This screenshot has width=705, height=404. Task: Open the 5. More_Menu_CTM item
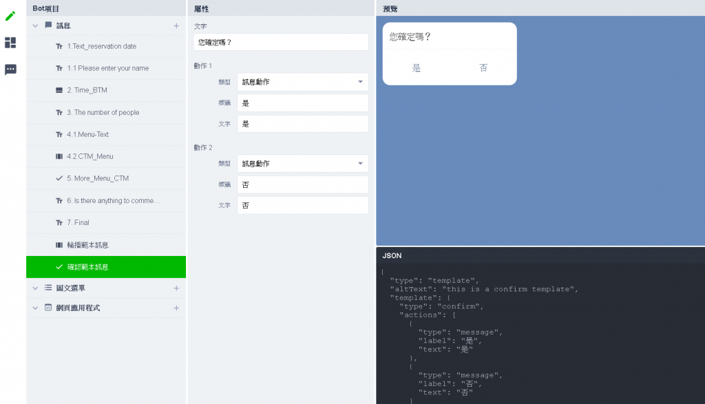click(x=106, y=178)
